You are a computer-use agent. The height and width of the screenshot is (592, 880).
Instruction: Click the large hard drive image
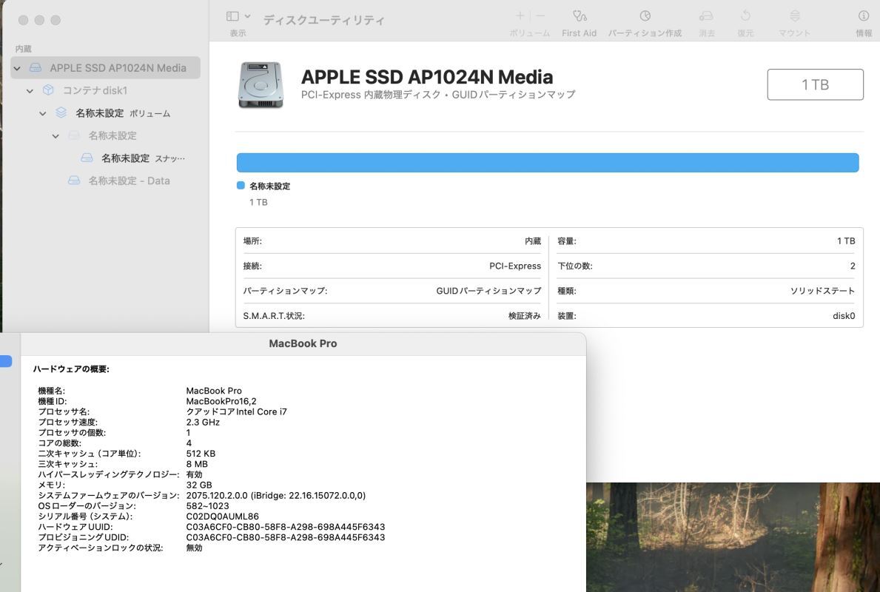click(261, 85)
